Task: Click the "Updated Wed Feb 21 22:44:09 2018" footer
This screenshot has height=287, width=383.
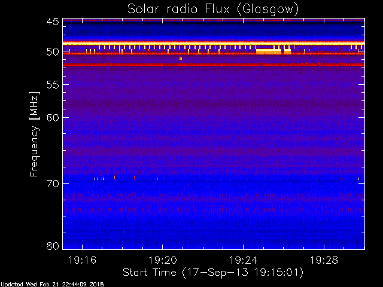Action: click(x=52, y=285)
